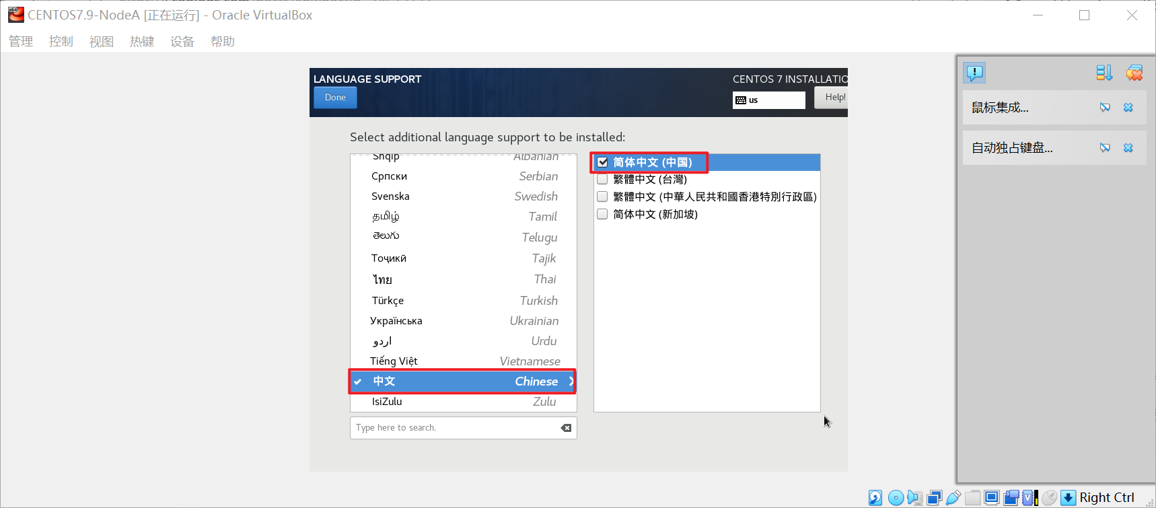
Task: Clear the language search field with backspace icon
Action: point(566,428)
